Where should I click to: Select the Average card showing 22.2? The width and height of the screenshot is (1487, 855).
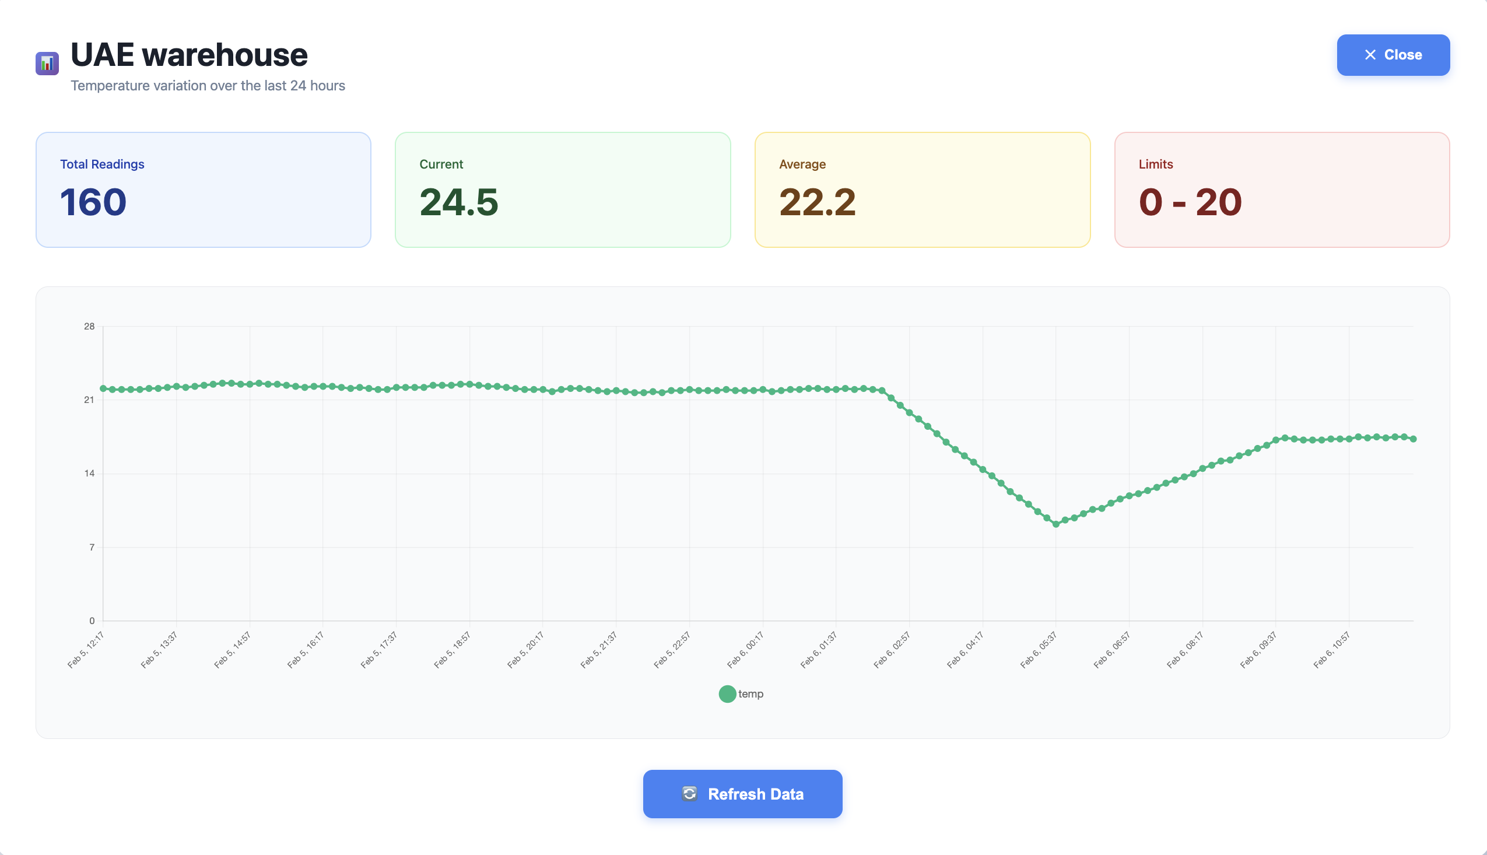[x=923, y=190]
